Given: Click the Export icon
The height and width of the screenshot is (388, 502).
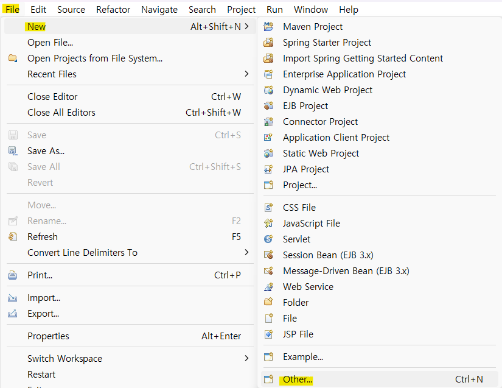Looking at the screenshot, I should pyautogui.click(x=13, y=314).
